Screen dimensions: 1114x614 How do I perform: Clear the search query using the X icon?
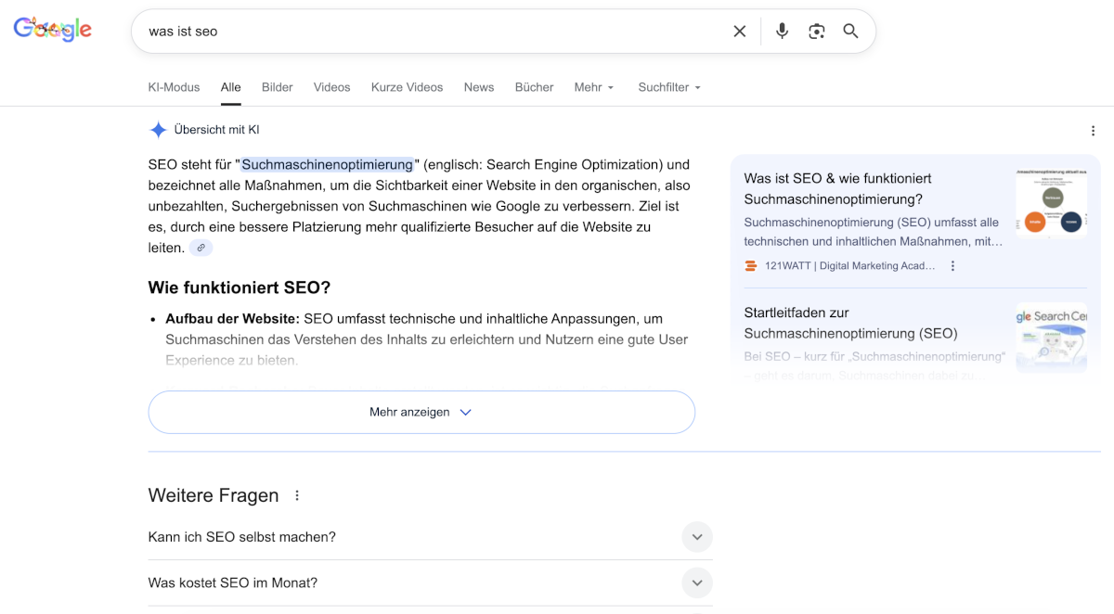(739, 31)
